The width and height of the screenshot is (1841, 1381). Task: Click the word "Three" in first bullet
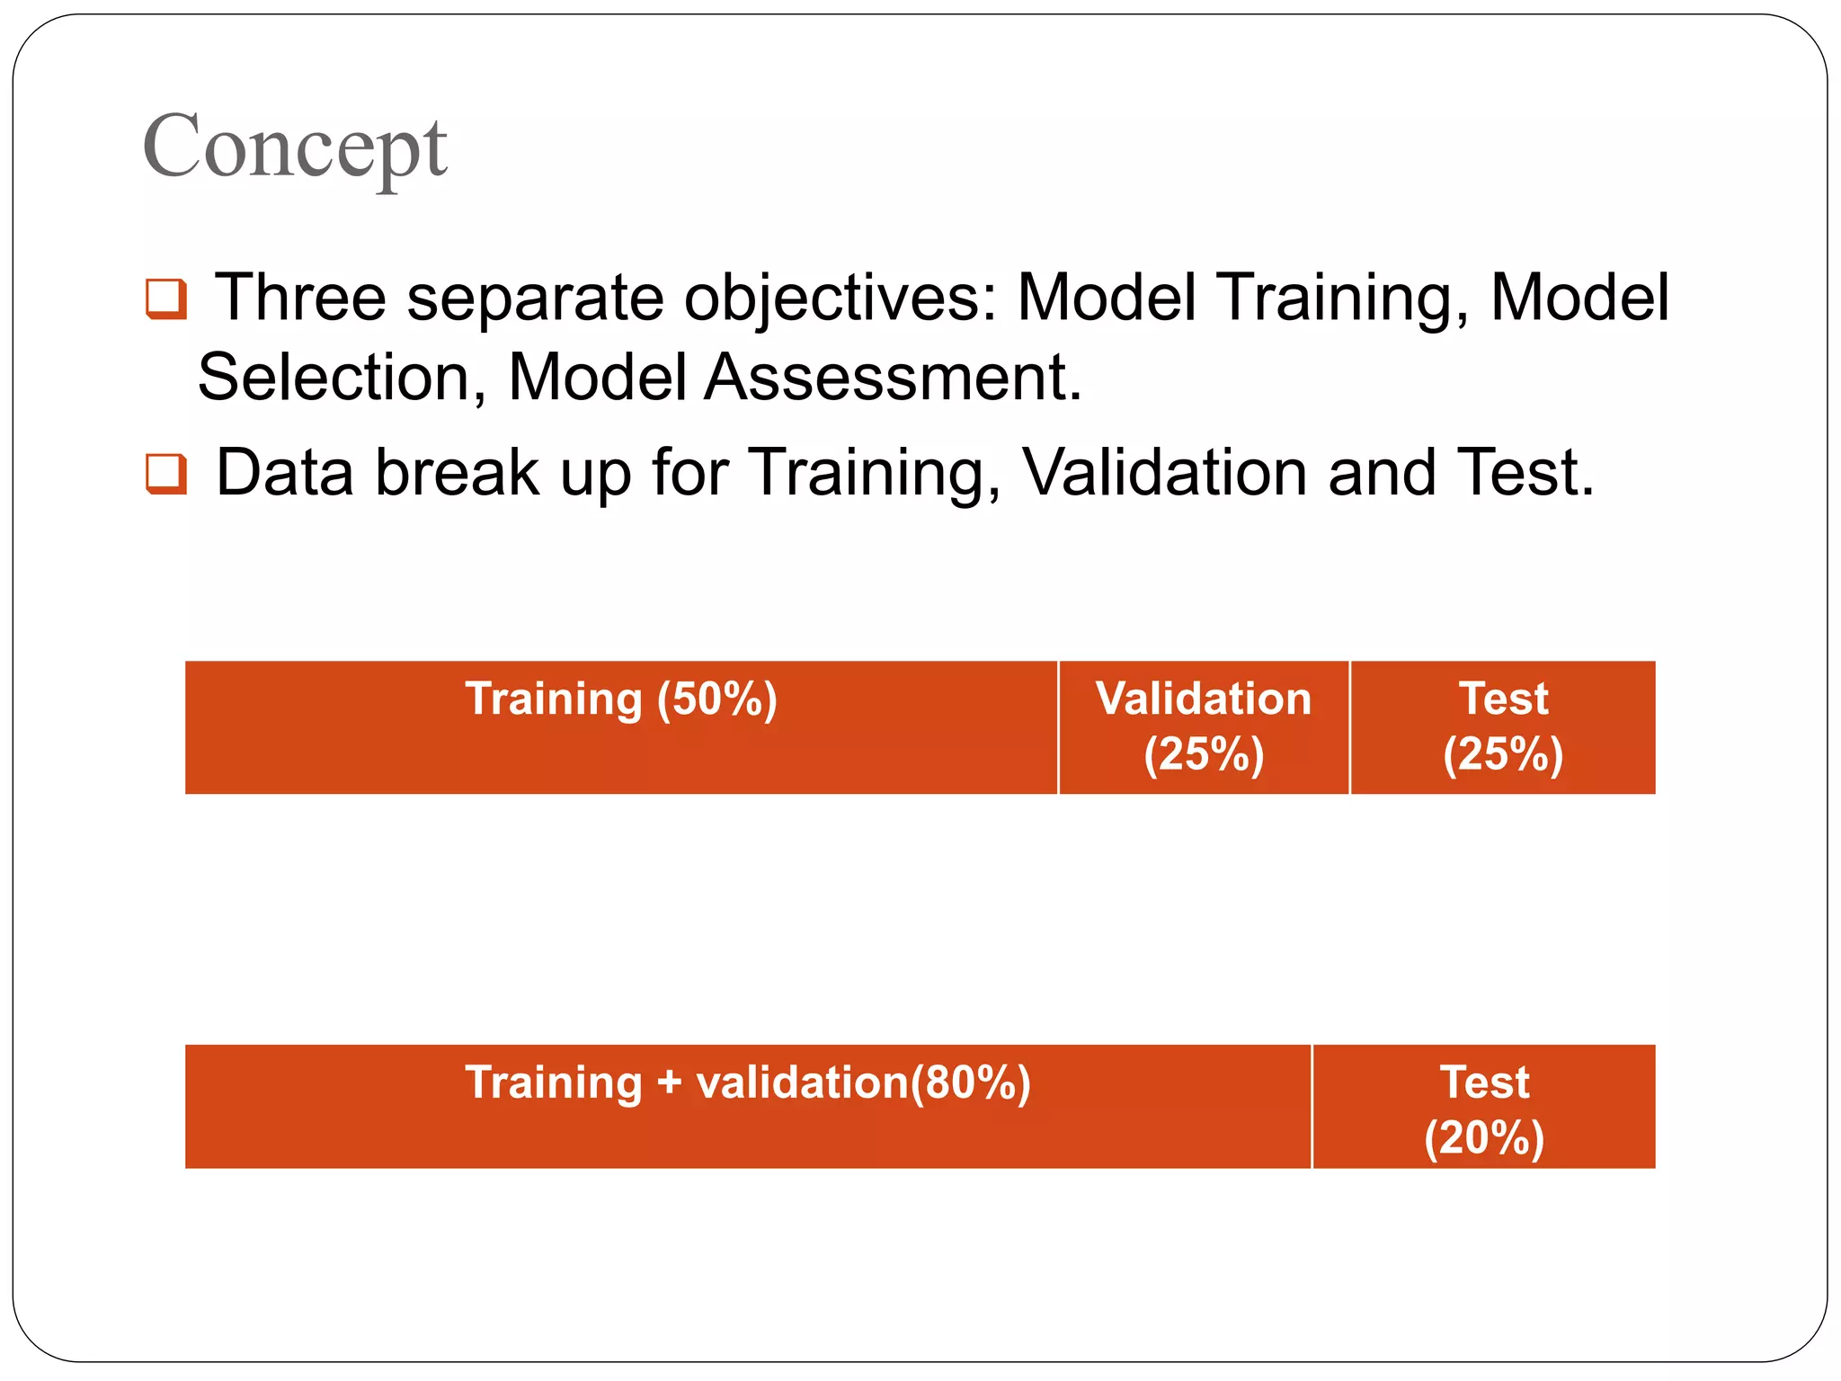pyautogui.click(x=299, y=297)
